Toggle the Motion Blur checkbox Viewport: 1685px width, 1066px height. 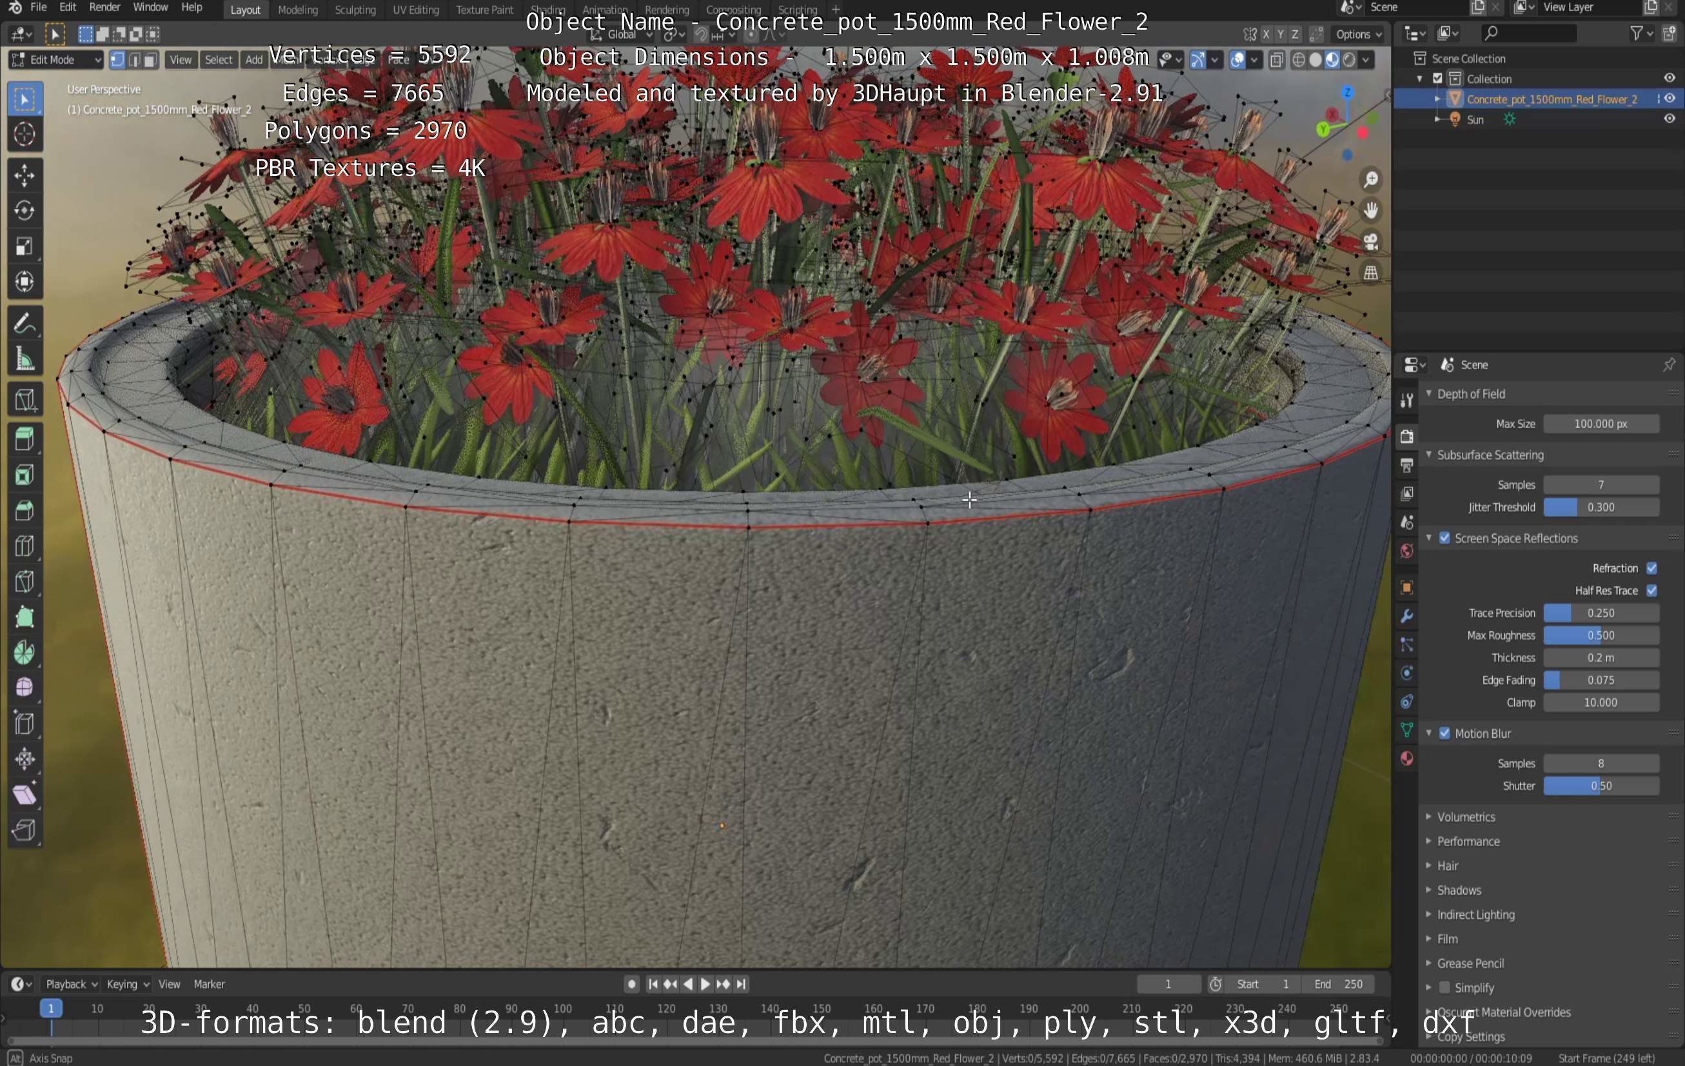(1445, 733)
